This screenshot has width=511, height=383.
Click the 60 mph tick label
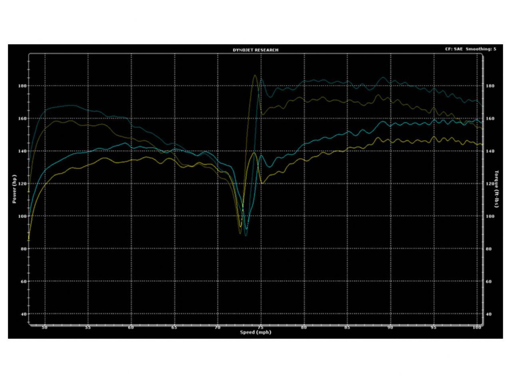click(131, 328)
